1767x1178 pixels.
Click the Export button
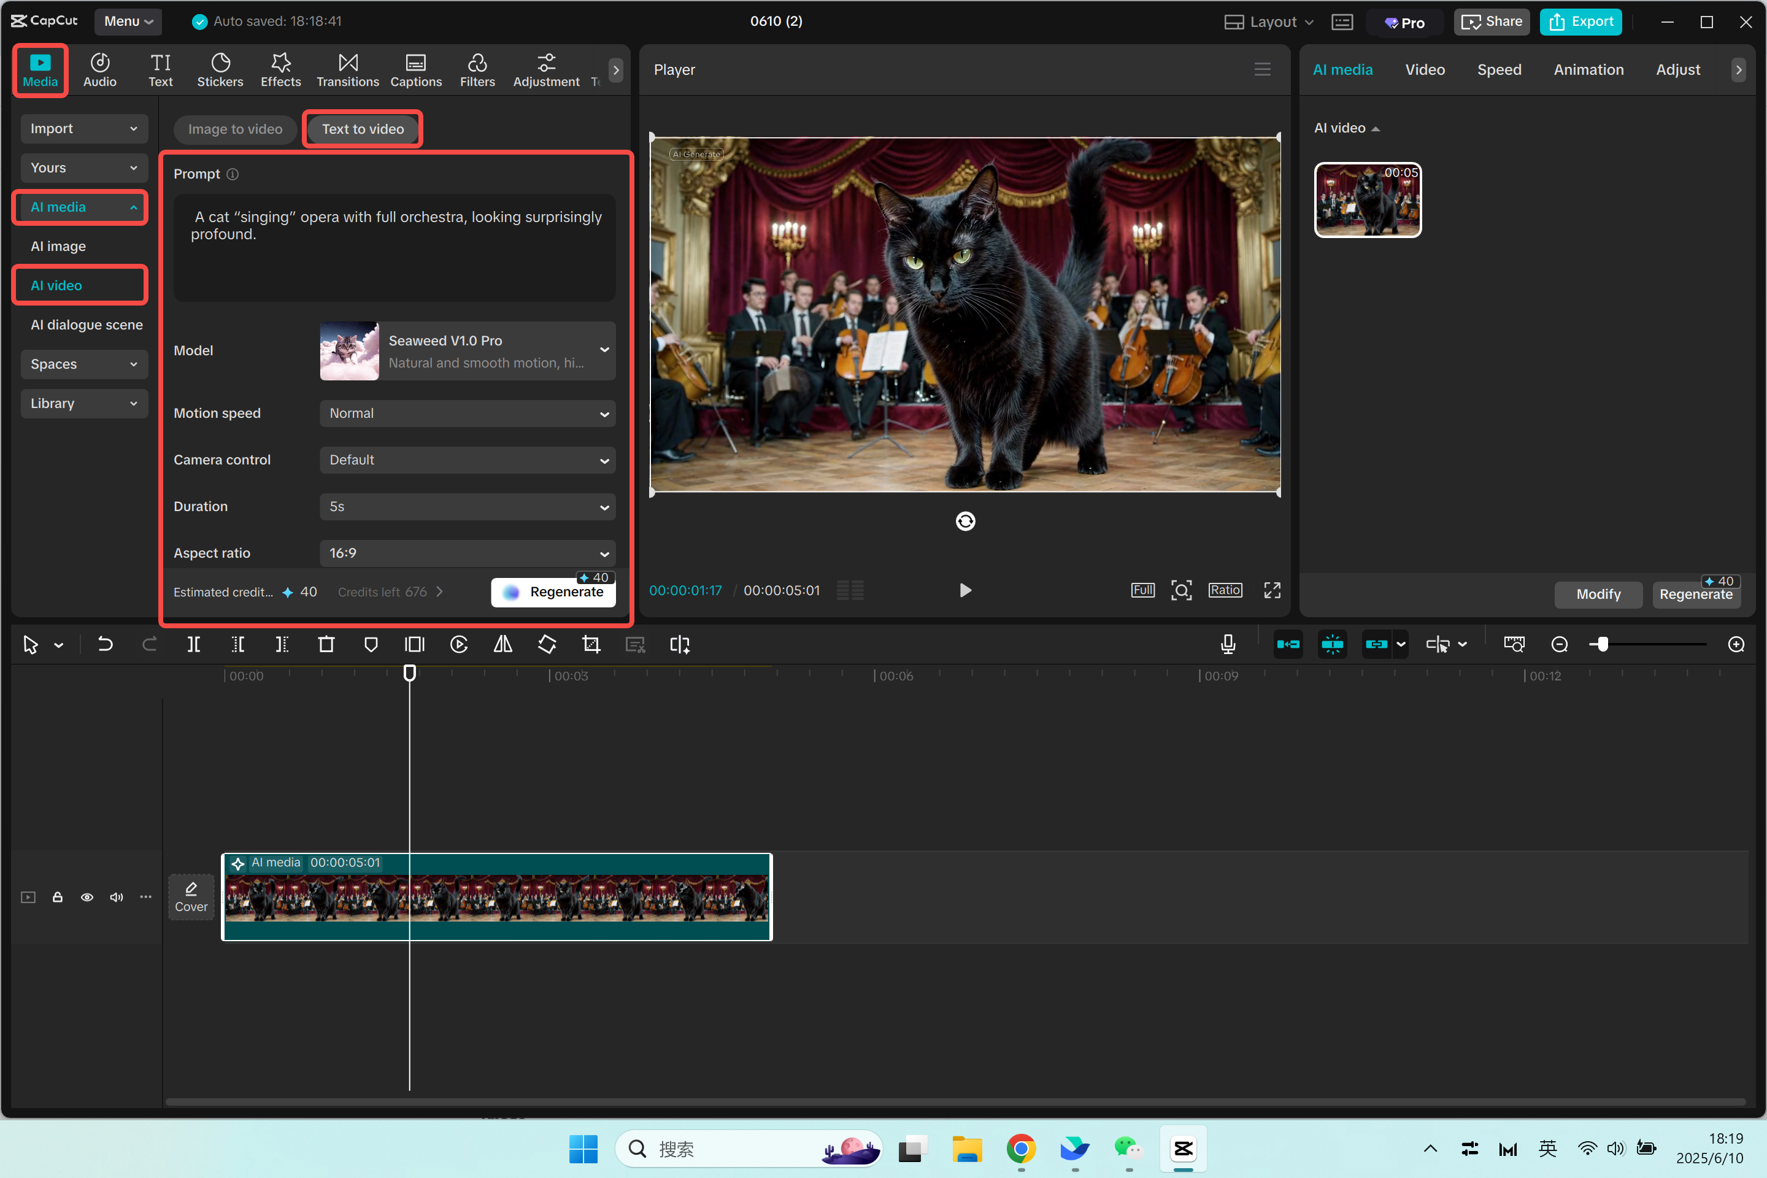[x=1580, y=21]
